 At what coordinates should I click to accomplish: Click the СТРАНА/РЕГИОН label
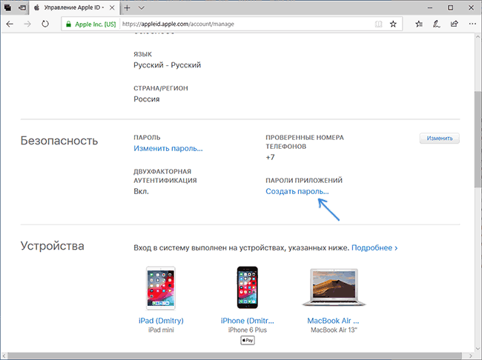pyautogui.click(x=161, y=88)
